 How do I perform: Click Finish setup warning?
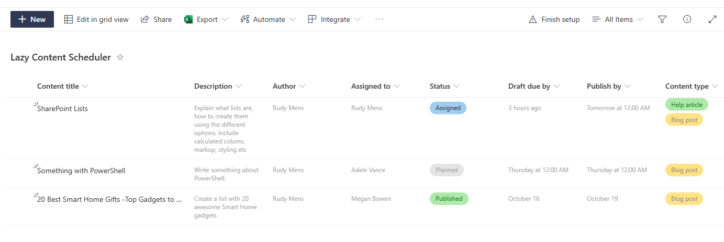click(554, 19)
